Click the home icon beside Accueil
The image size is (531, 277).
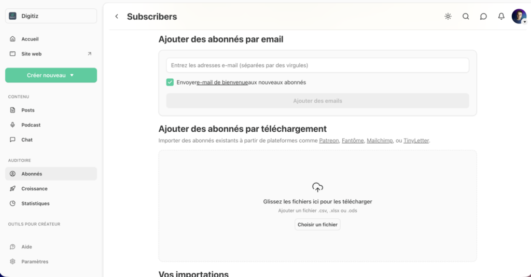point(12,39)
